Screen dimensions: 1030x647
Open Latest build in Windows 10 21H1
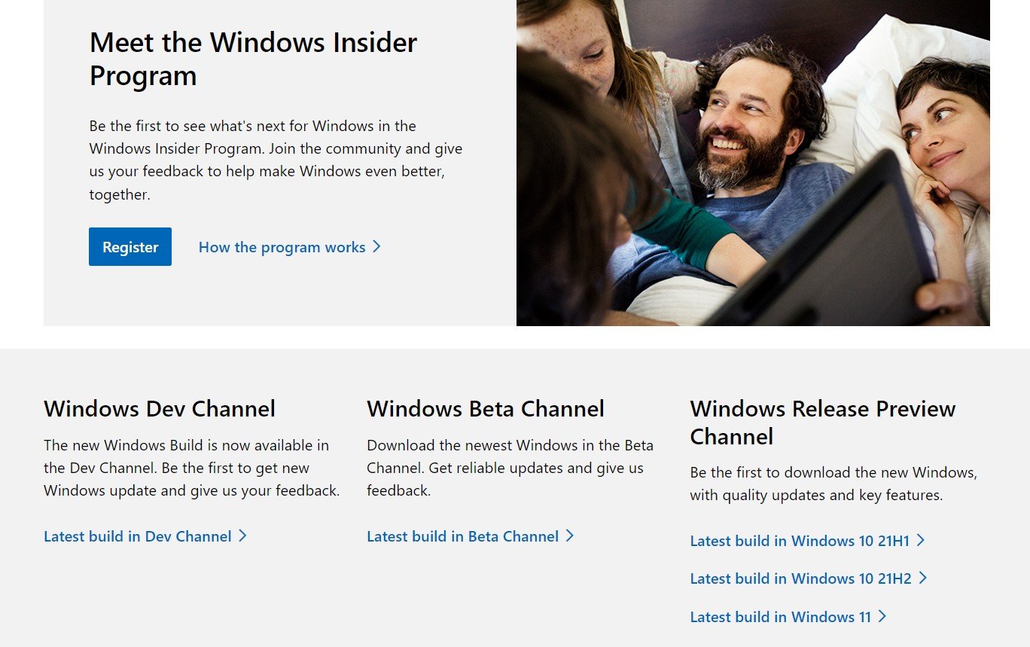[800, 541]
